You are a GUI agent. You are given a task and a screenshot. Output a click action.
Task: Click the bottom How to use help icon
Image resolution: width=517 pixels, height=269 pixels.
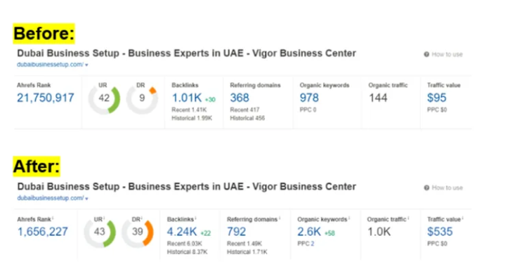[426, 188]
